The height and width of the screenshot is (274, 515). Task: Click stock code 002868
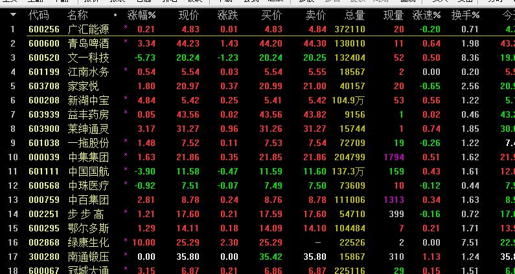[44, 242]
